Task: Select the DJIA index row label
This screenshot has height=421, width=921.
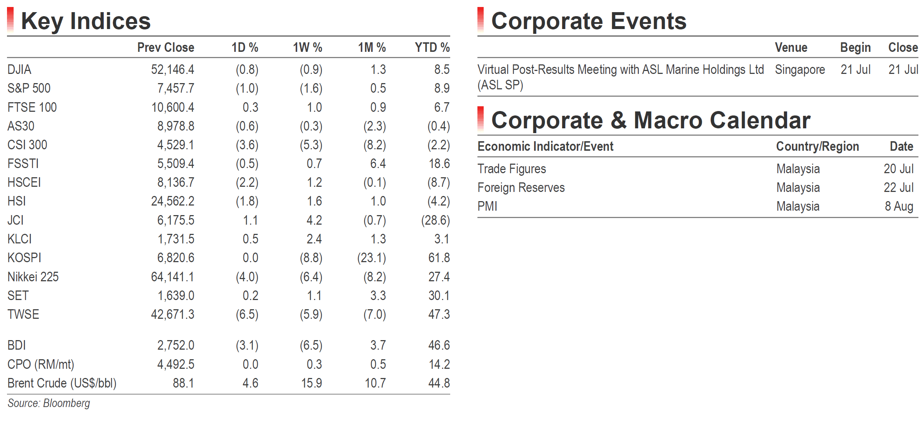Action: tap(19, 69)
